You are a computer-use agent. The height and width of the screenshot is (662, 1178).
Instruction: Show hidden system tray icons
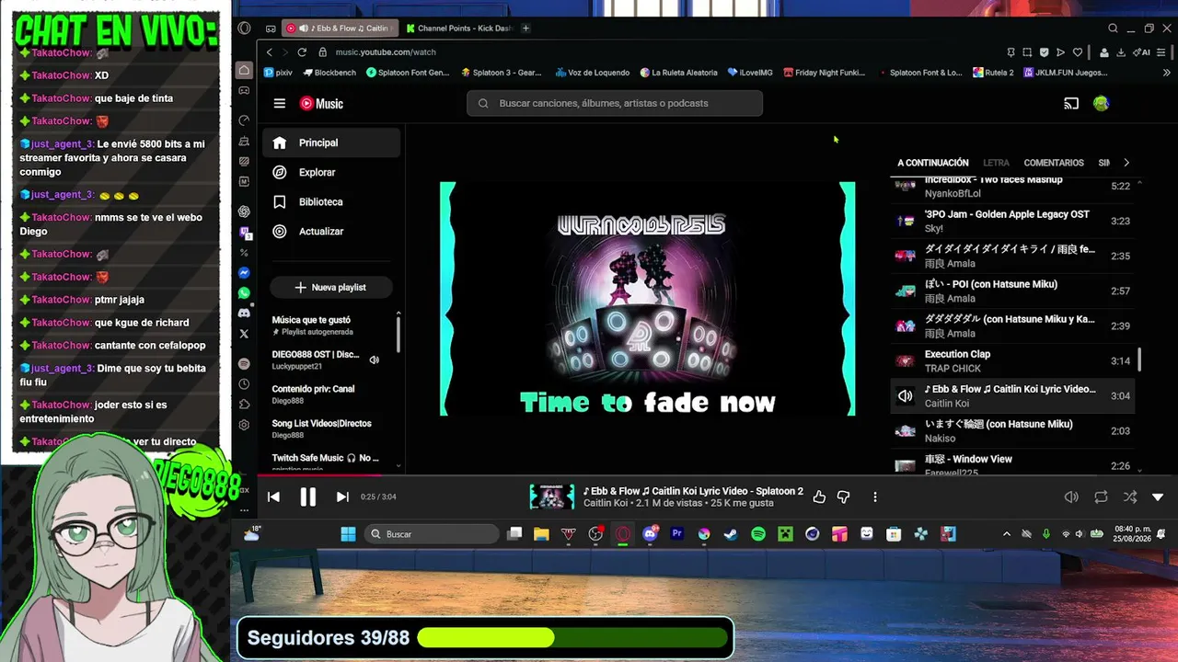tap(1006, 534)
